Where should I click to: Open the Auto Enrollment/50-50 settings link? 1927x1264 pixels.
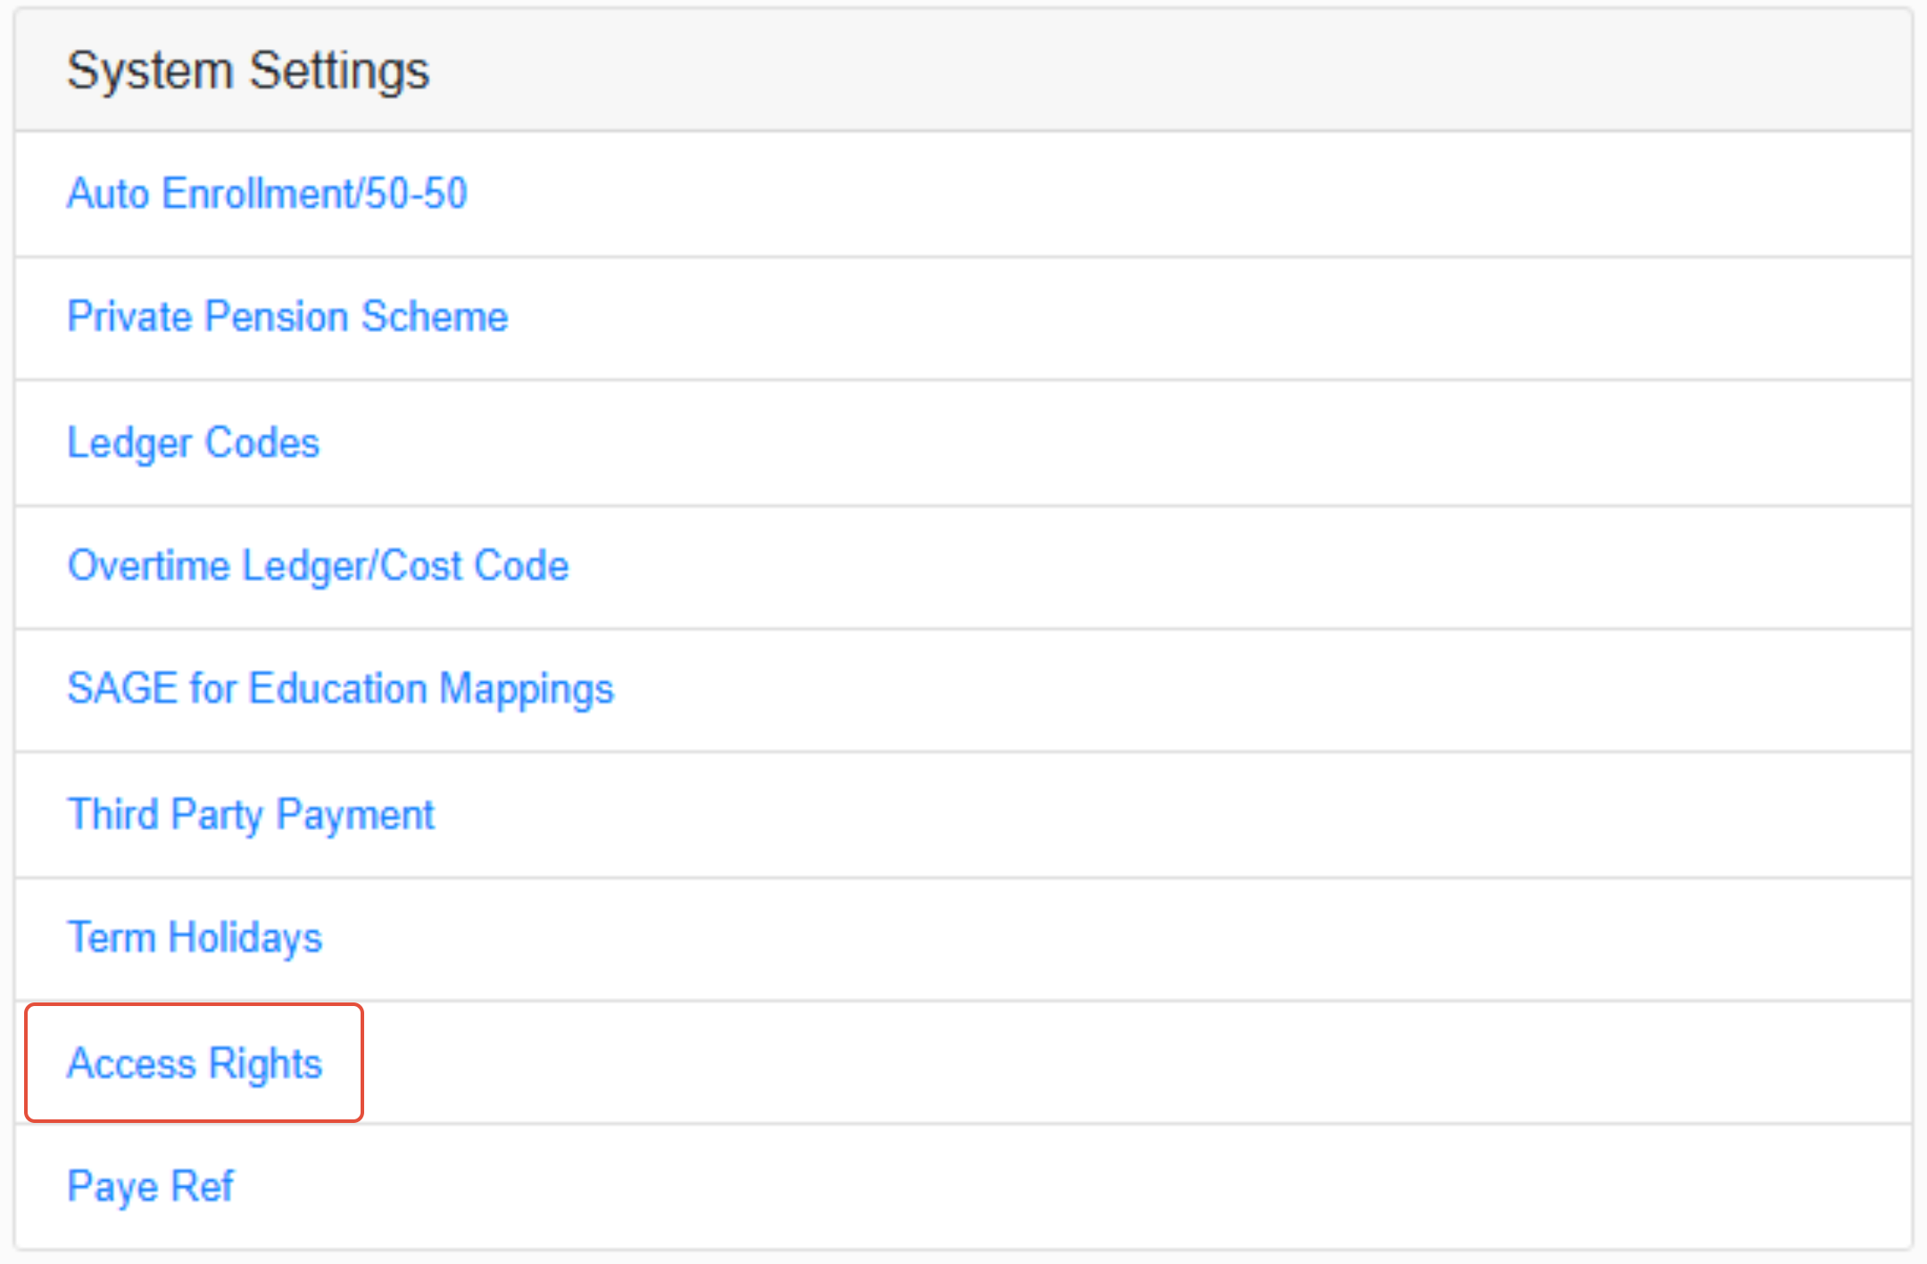pos(267,194)
